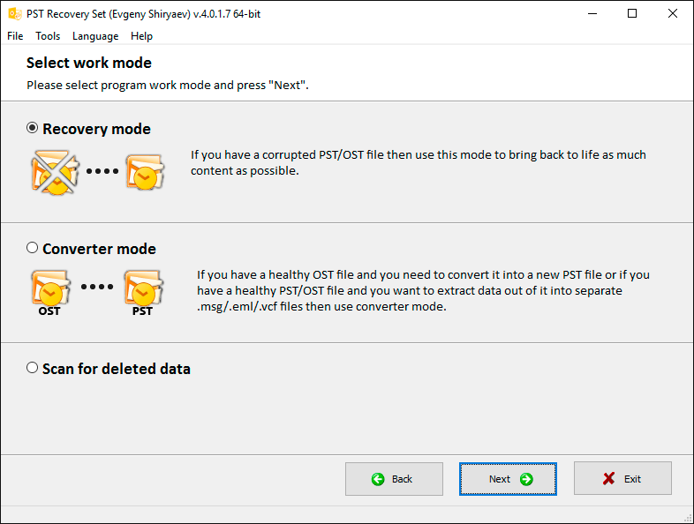Click the OST file icon
This screenshot has width=694, height=524.
pyautogui.click(x=49, y=290)
